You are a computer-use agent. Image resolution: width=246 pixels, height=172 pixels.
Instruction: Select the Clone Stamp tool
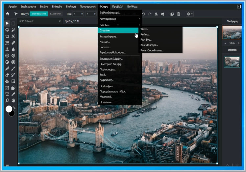click(7, 49)
